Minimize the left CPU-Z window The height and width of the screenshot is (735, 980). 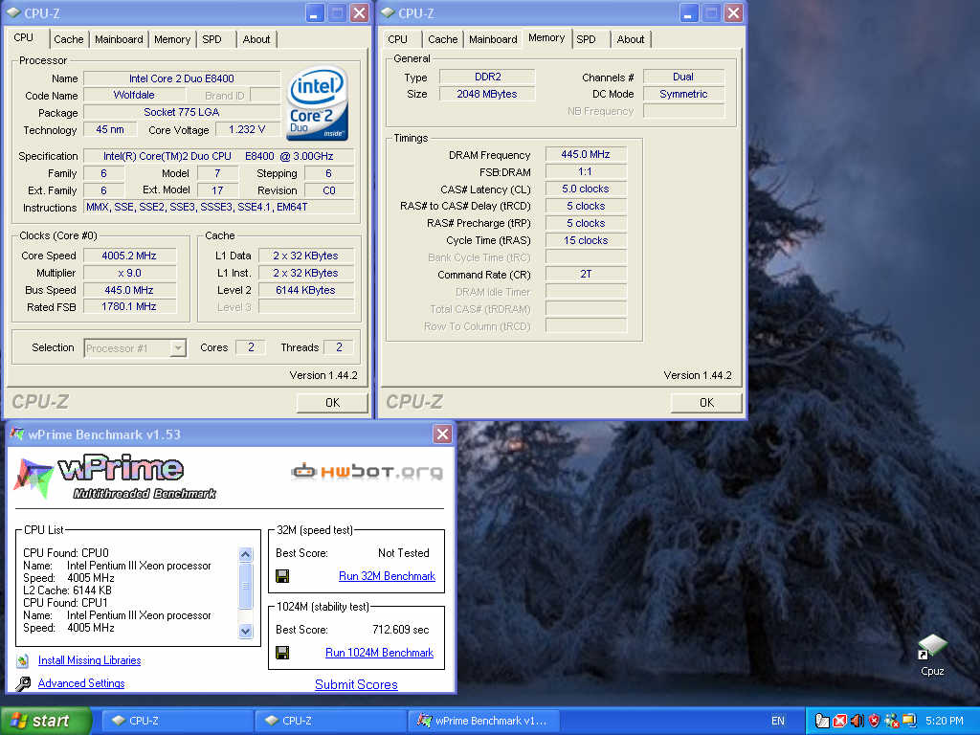(314, 13)
